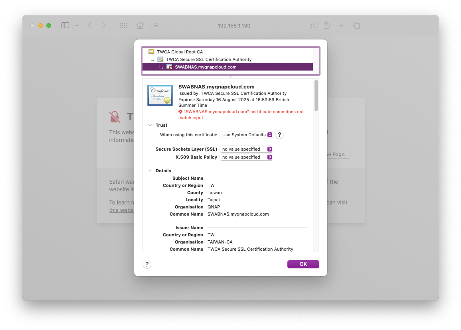Click the Expires date line

(234, 102)
